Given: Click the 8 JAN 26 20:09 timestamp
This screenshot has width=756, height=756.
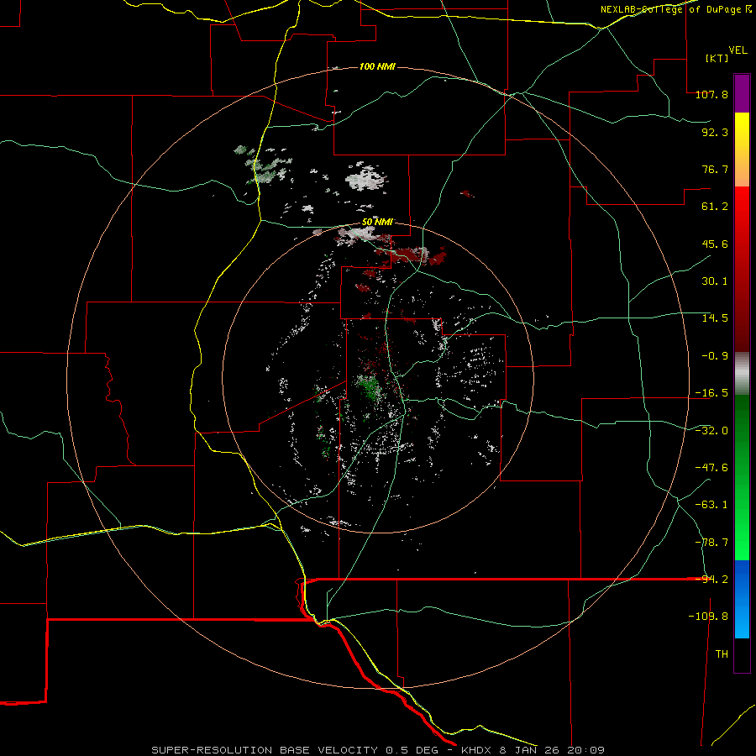Looking at the screenshot, I should point(554,750).
